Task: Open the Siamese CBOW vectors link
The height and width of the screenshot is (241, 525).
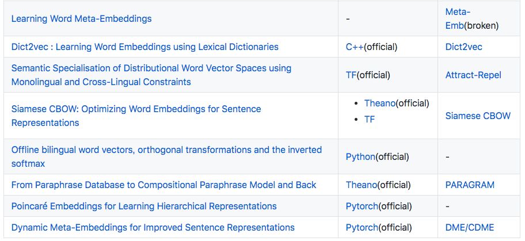Action: (477, 116)
